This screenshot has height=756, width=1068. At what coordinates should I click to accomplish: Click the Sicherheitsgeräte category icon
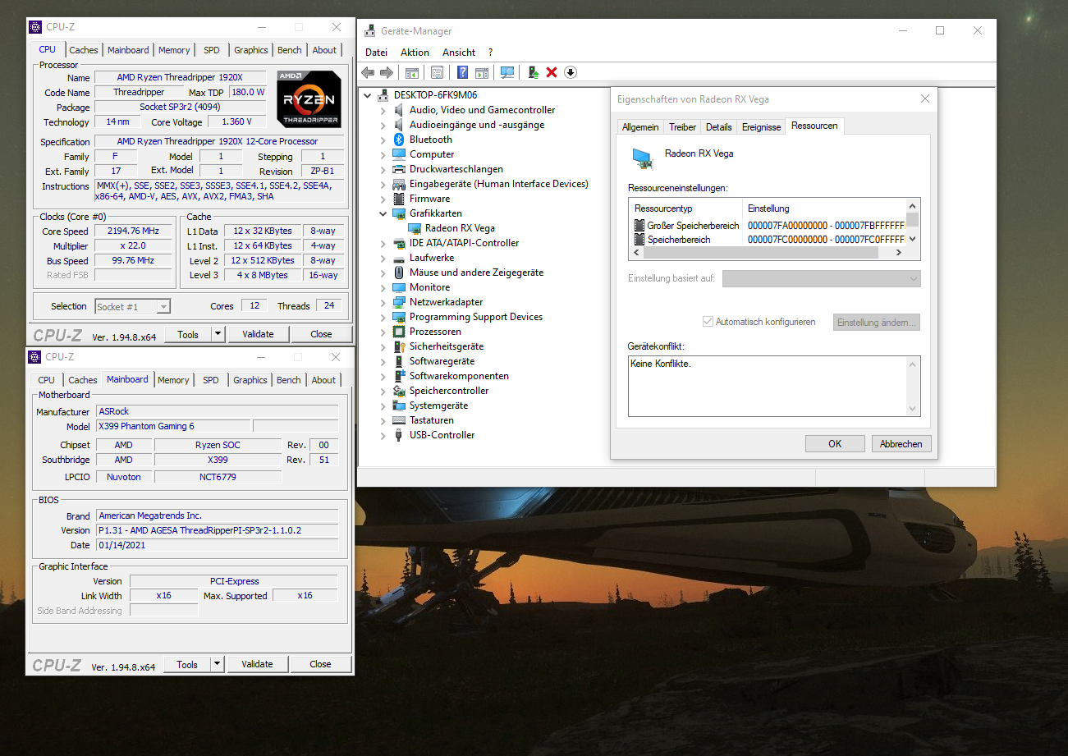click(399, 346)
